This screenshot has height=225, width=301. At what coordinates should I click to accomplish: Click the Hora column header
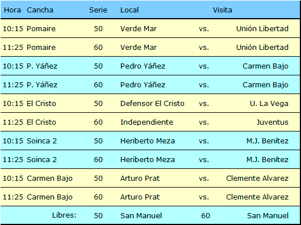click(x=12, y=10)
